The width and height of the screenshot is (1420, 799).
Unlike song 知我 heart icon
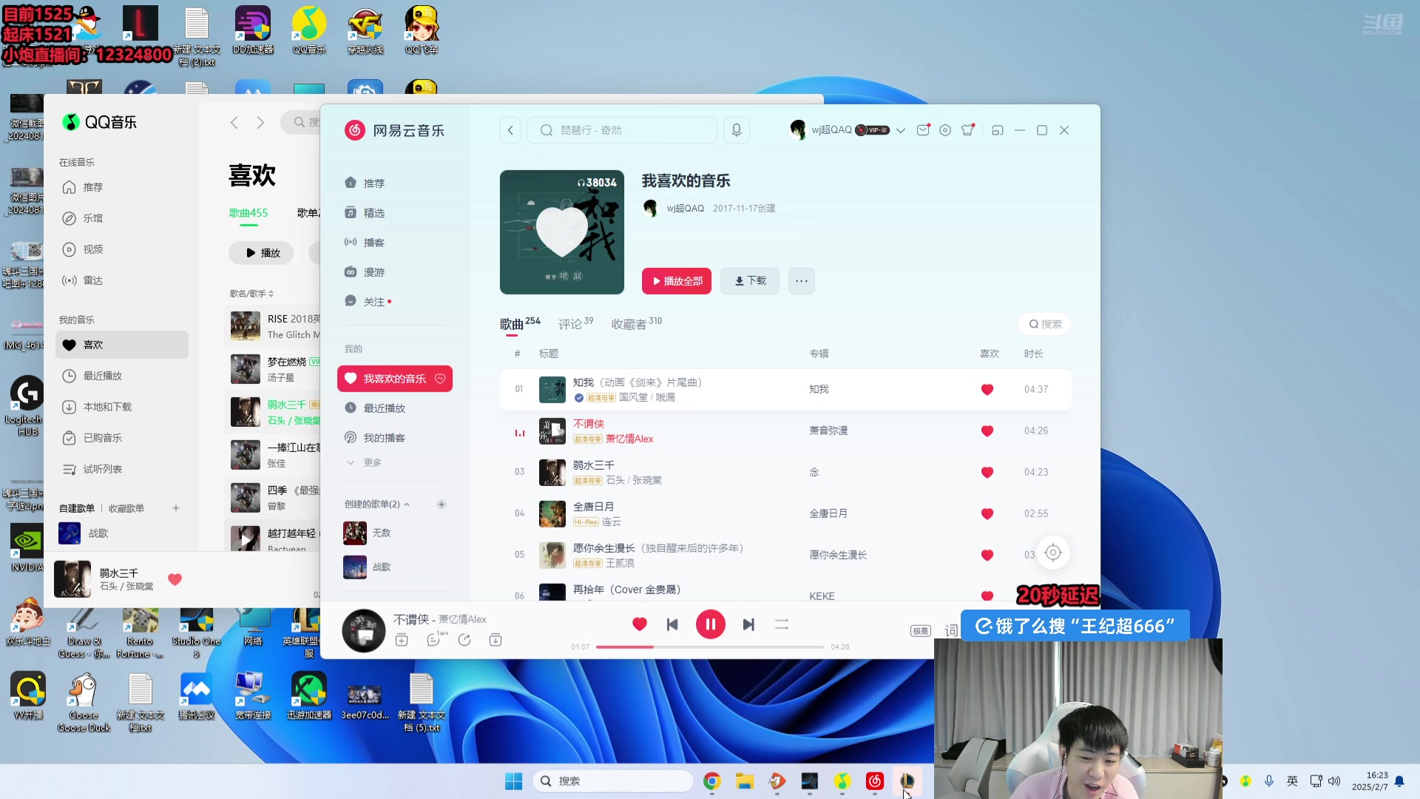pos(987,390)
